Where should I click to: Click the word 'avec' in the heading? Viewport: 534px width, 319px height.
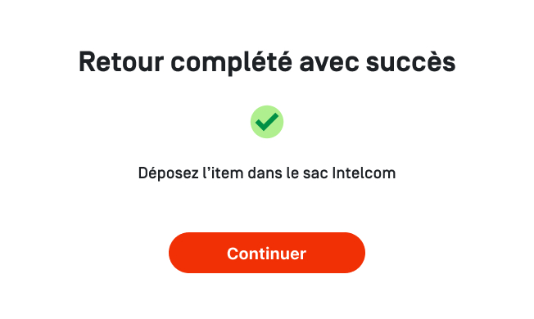click(329, 64)
